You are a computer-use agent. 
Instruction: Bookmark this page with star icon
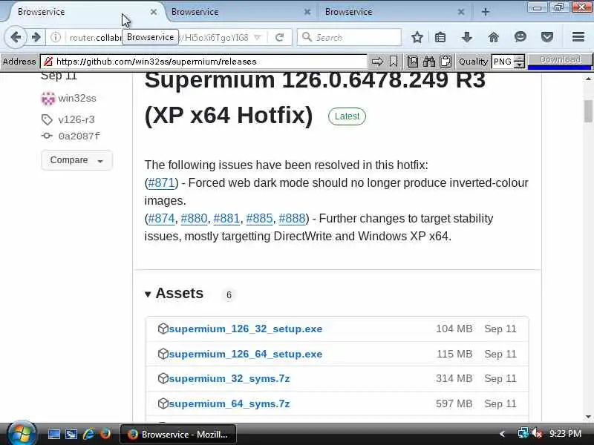click(x=417, y=37)
